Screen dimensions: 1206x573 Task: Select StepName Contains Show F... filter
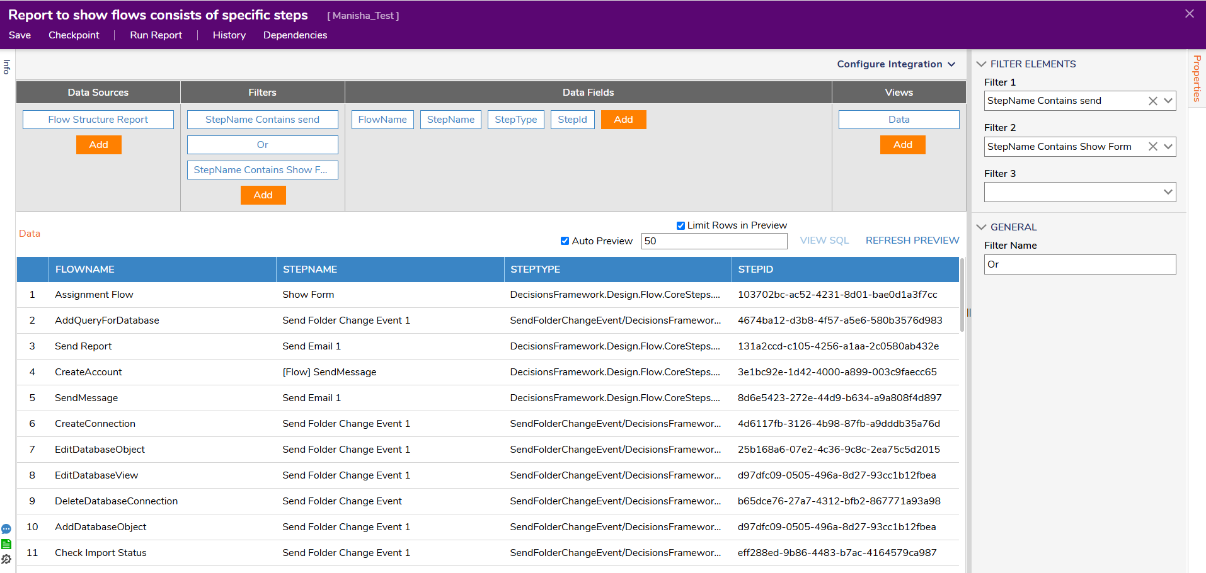click(263, 170)
